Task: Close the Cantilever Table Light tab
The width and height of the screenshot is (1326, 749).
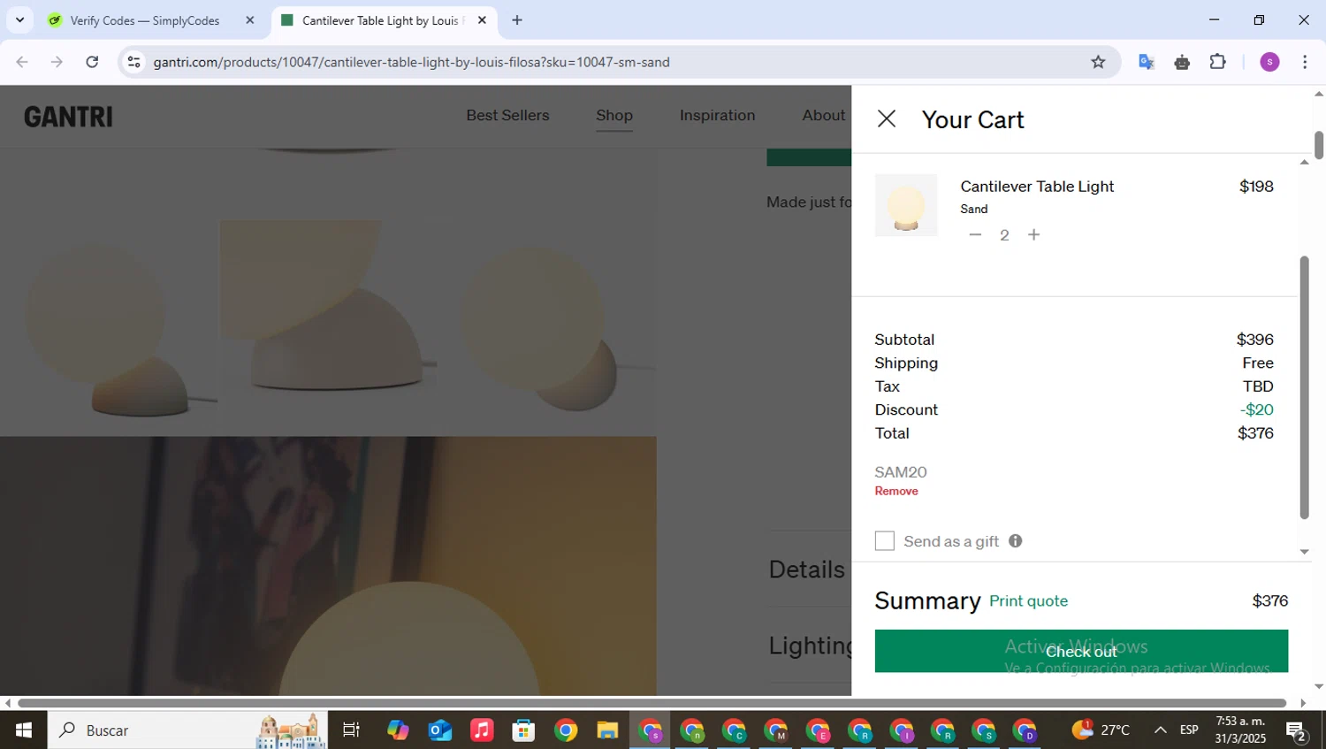Action: tap(482, 20)
